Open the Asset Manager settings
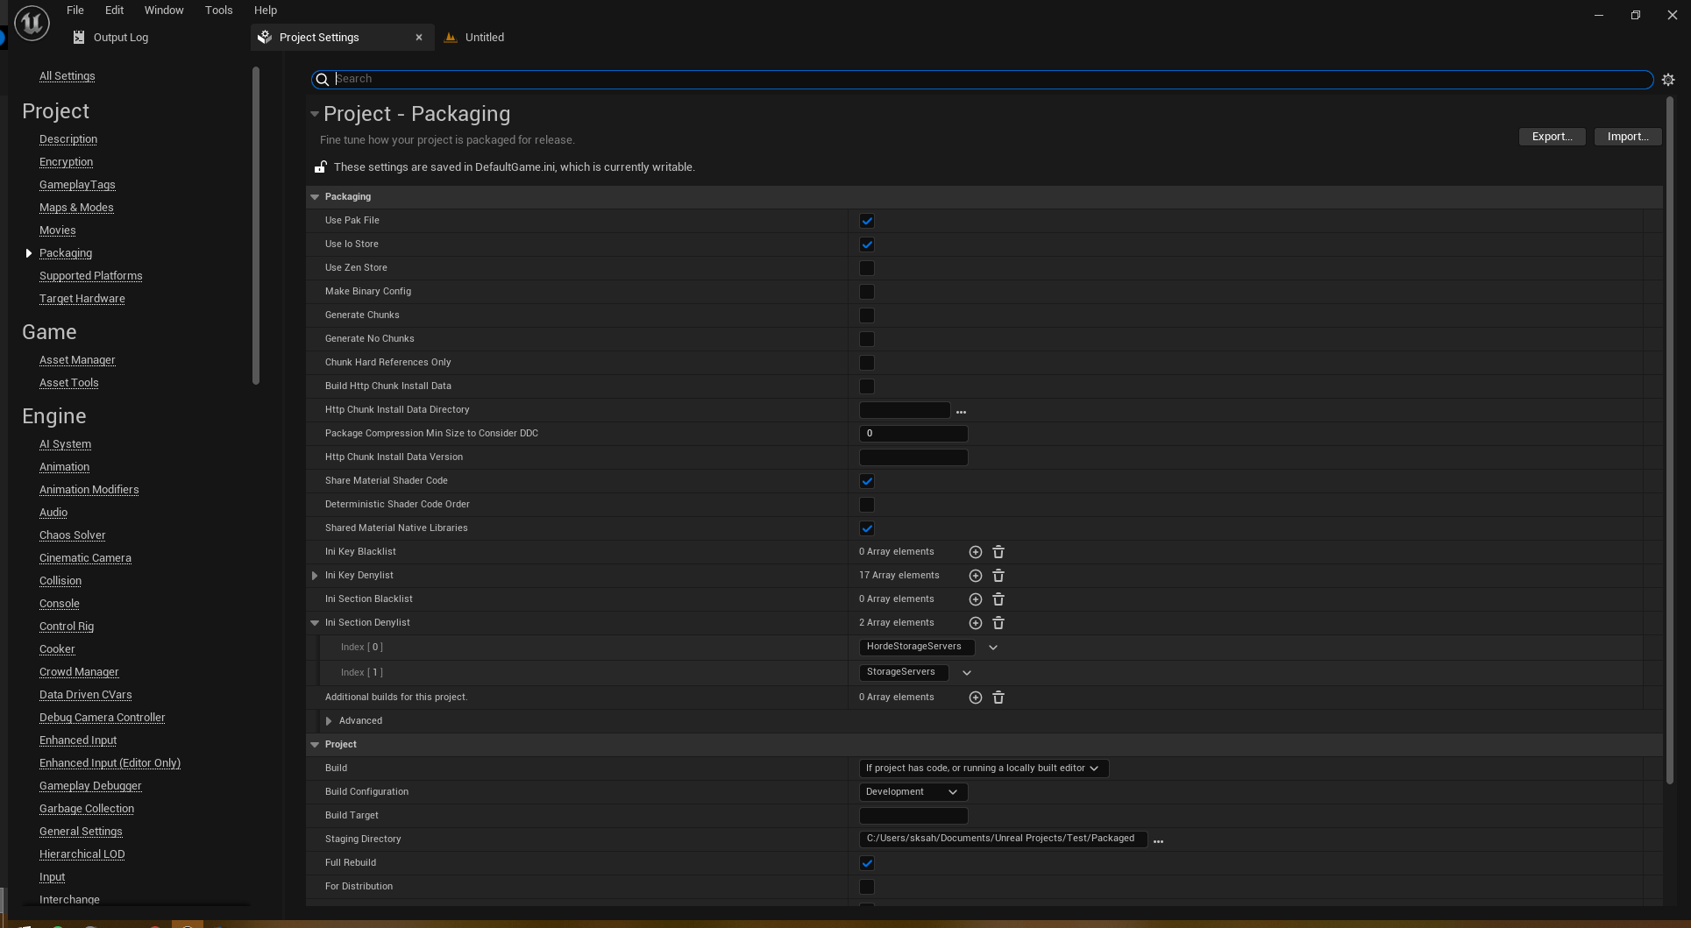 click(x=77, y=360)
